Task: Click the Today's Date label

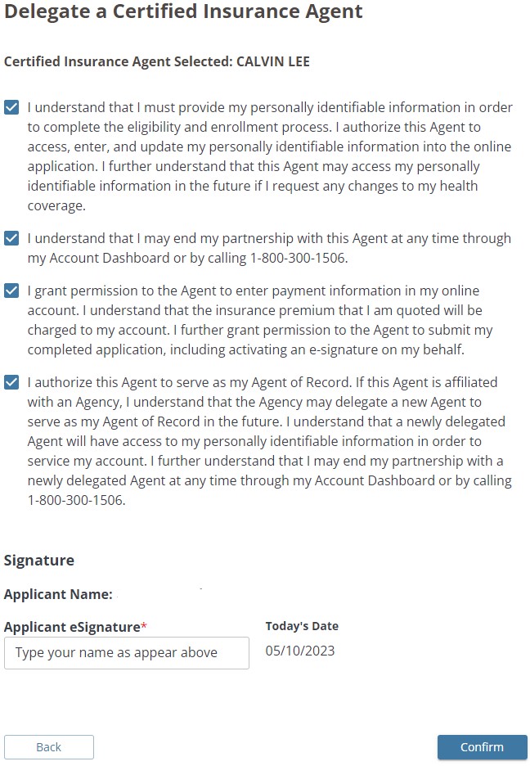Action: [302, 626]
